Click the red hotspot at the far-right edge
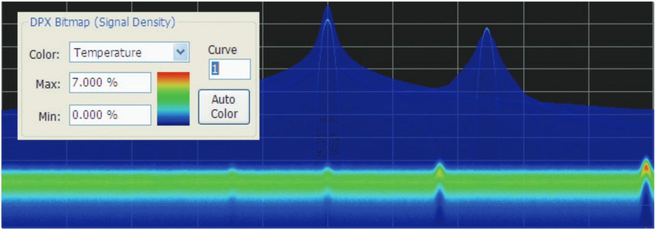 [646, 168]
